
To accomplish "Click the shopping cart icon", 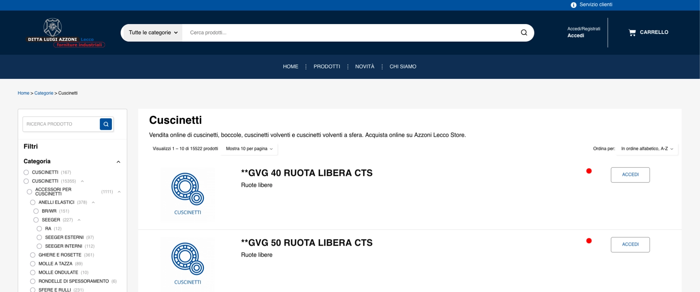I will pos(632,32).
